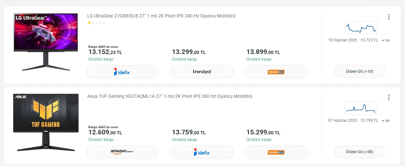This screenshot has width=405, height=166.
Task: Click the 13.723 TL historical price
Action: [x=369, y=40]
